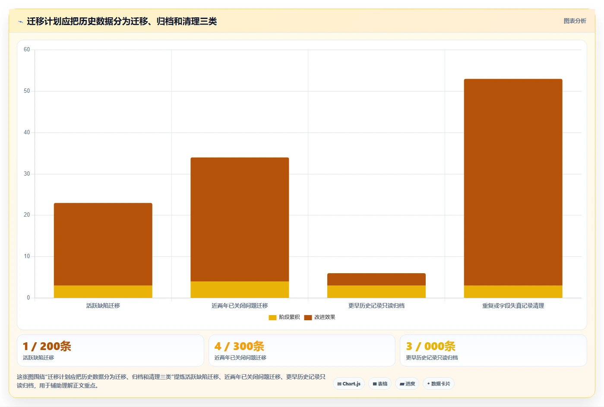This screenshot has width=604, height=407.
Task: Open the 4 / 300条 data card
Action: (x=302, y=350)
